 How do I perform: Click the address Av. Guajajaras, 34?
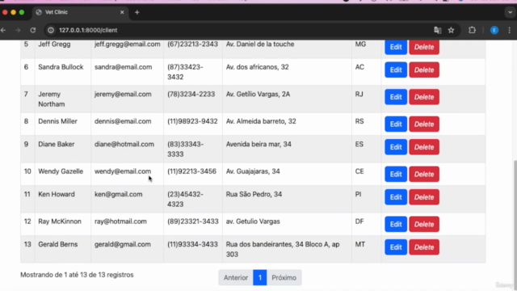coord(253,171)
